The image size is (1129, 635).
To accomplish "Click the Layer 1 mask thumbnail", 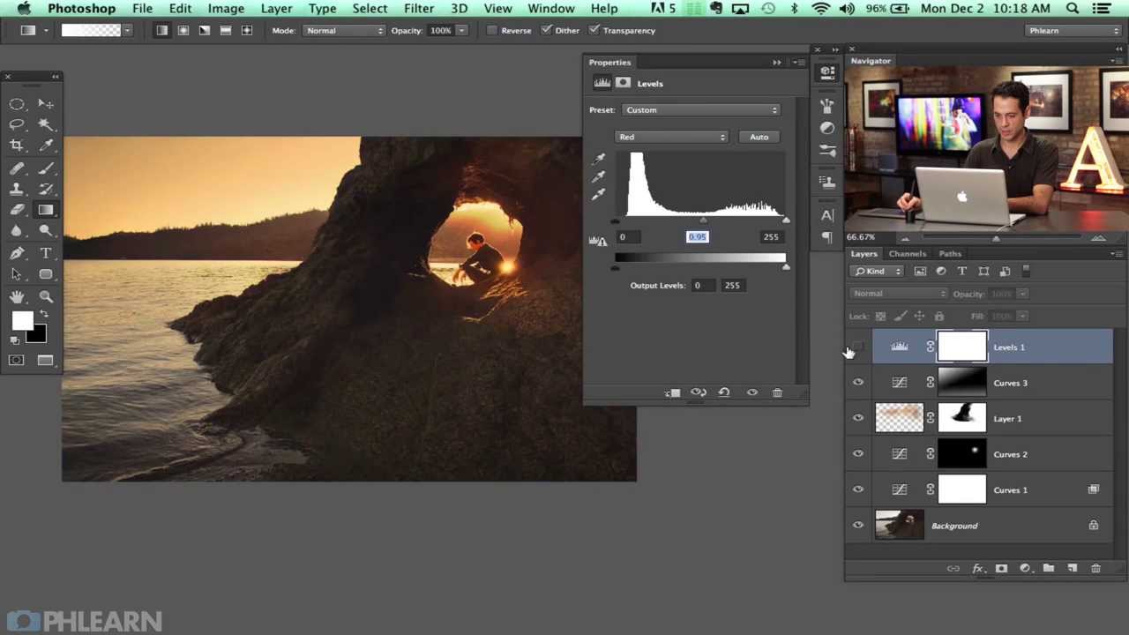I will tap(961, 418).
